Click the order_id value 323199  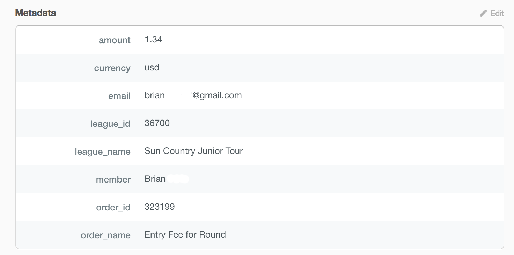(160, 207)
